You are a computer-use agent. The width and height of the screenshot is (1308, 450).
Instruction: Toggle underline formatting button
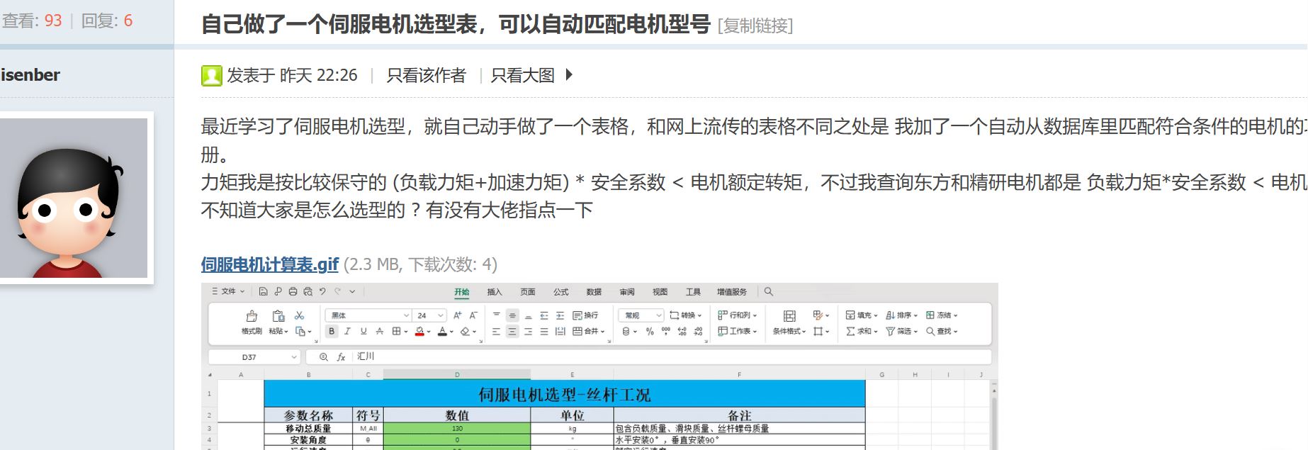point(363,332)
